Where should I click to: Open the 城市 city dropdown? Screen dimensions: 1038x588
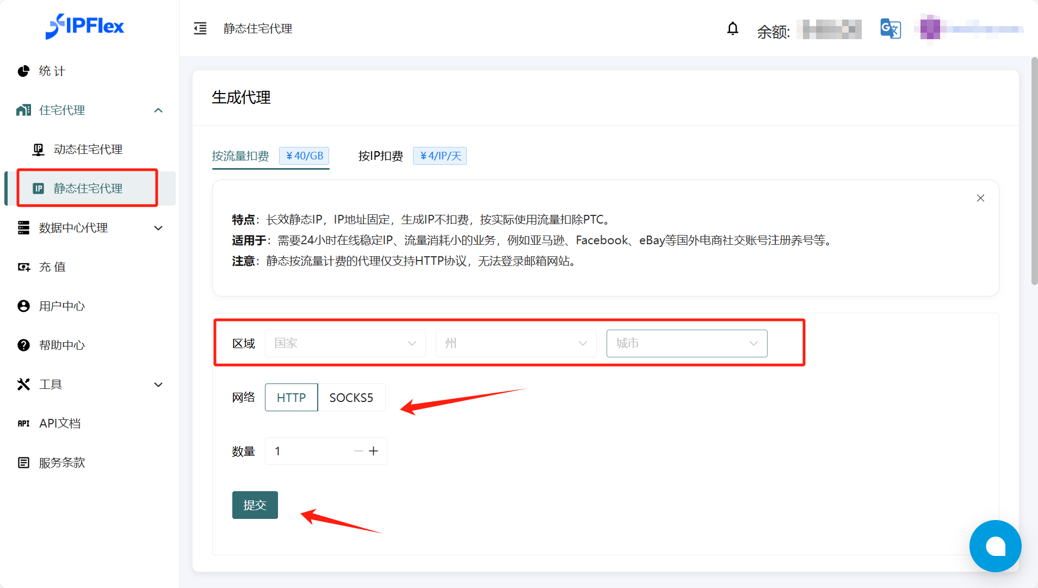(x=687, y=343)
